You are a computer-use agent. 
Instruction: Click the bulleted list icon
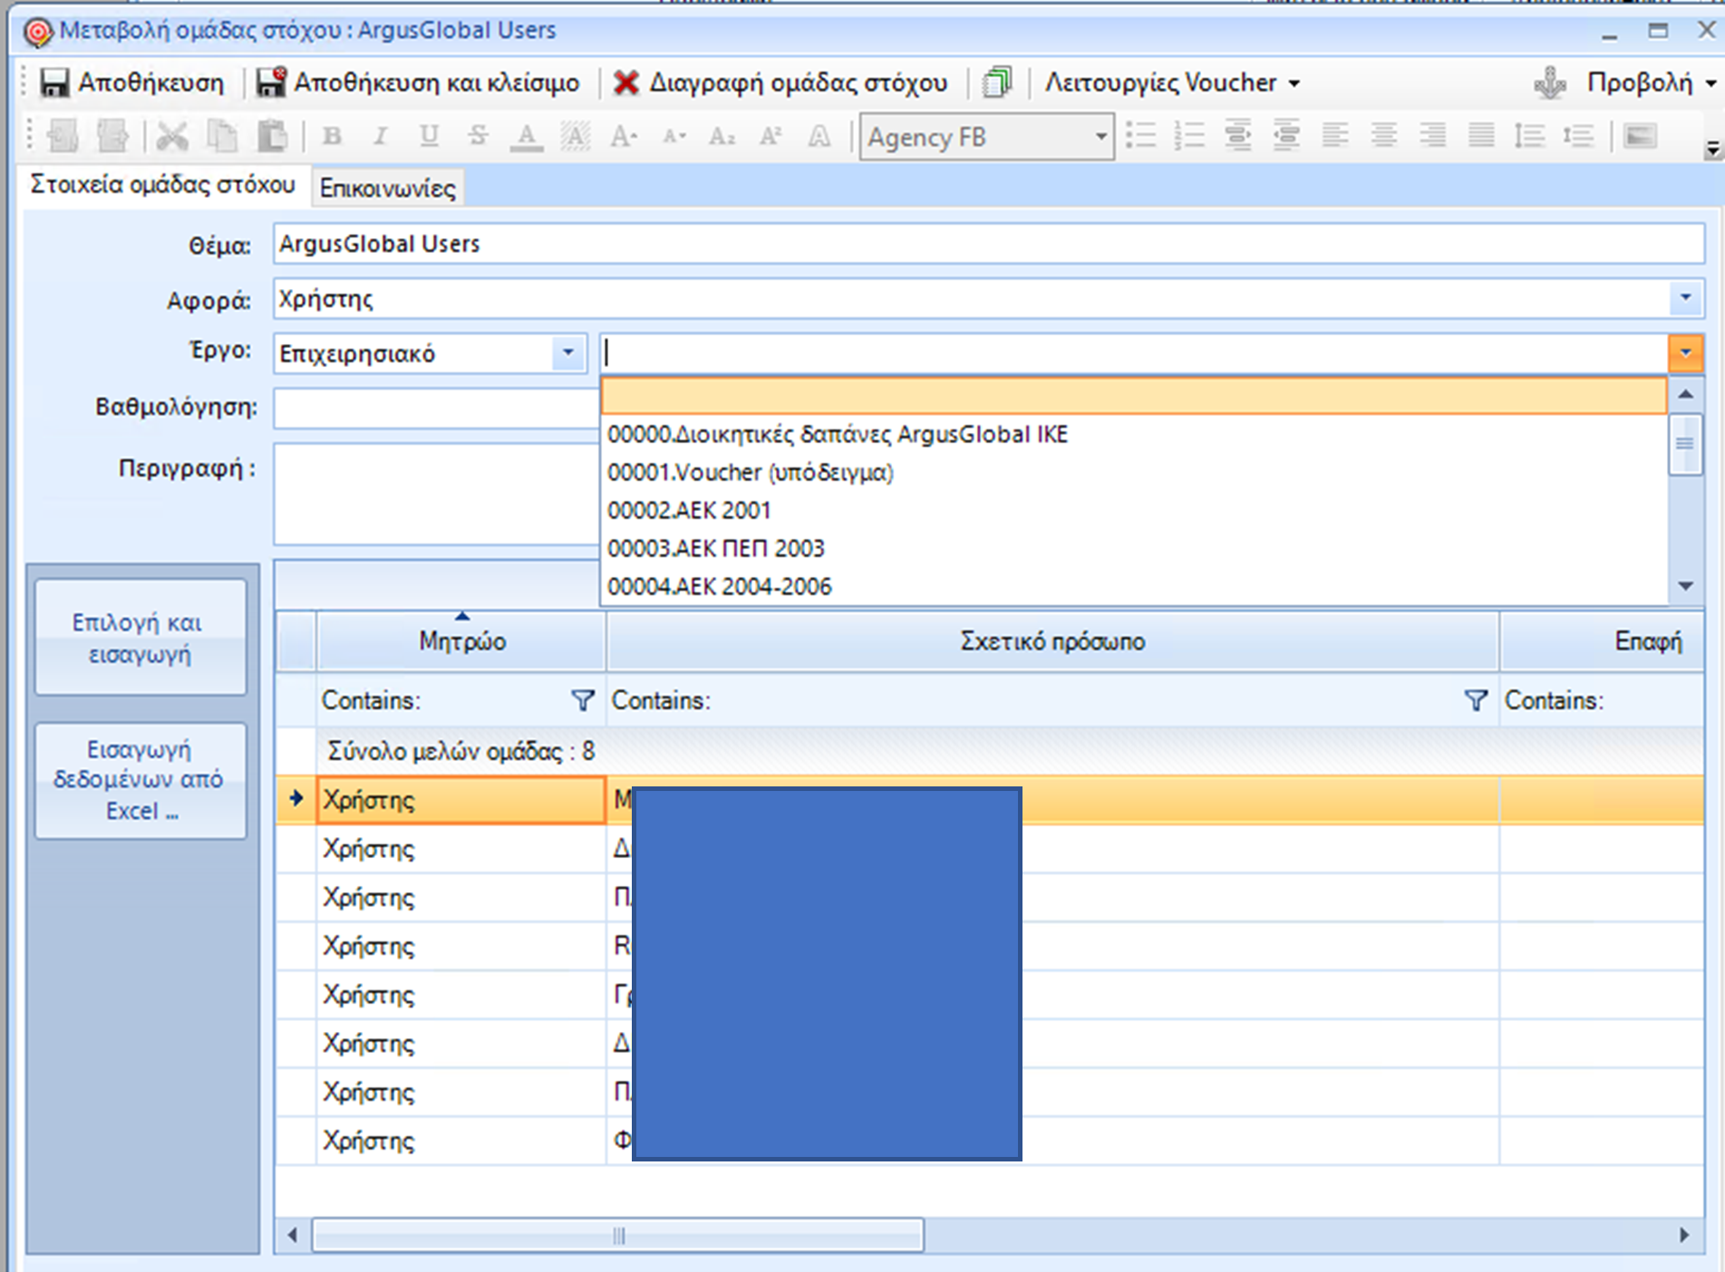tap(1141, 137)
